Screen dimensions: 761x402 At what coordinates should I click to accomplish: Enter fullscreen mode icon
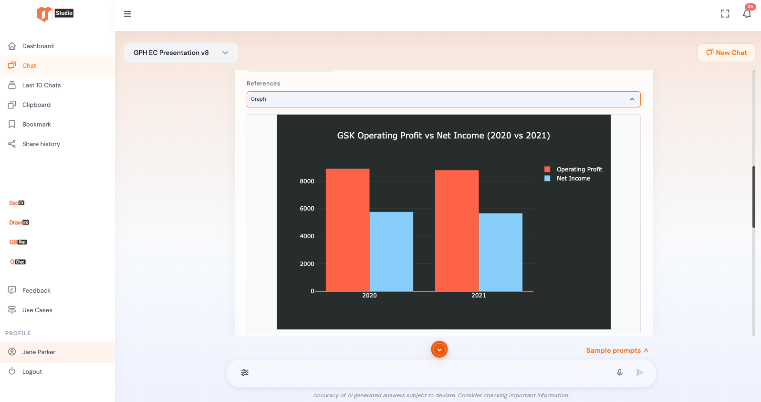coord(725,14)
